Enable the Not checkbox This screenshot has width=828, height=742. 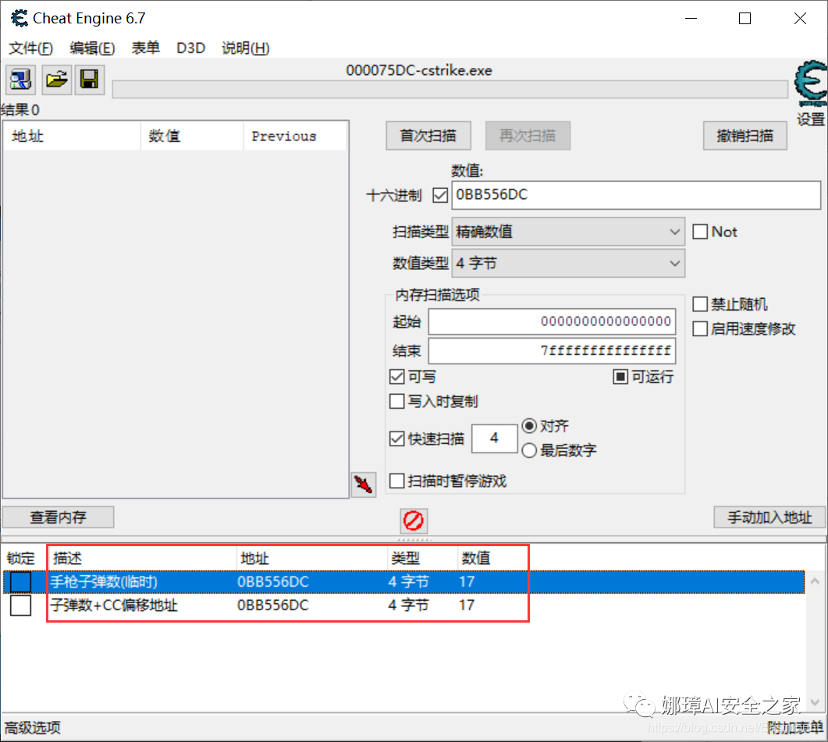pos(700,232)
